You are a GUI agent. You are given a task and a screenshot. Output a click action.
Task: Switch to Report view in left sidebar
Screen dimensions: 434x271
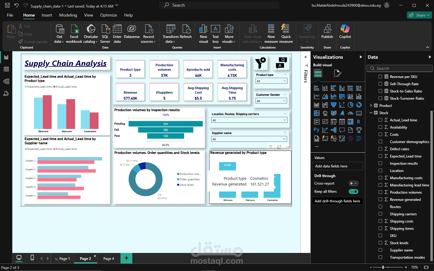pyautogui.click(x=6, y=57)
